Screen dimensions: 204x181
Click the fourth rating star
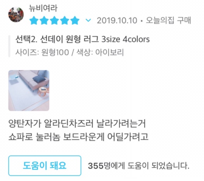(64, 21)
